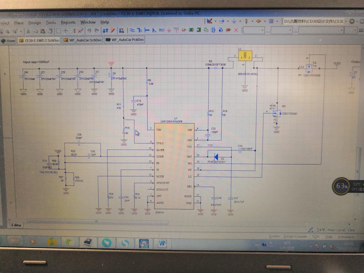The height and width of the screenshot is (273, 364).
Task: Open the Help menu
Action: point(105,22)
